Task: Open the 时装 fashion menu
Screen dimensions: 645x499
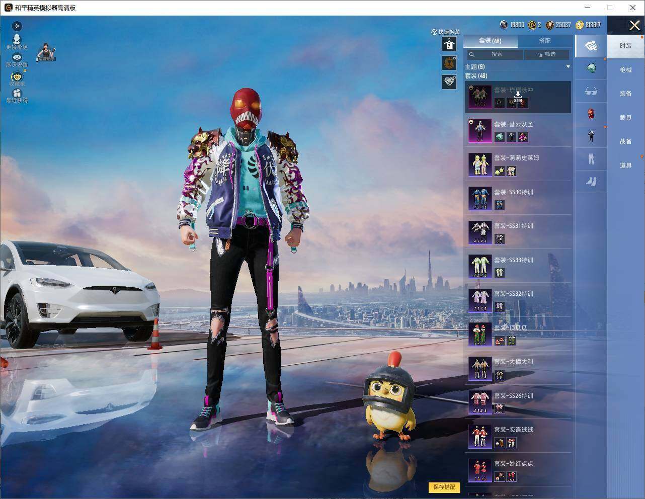Action: click(x=625, y=46)
